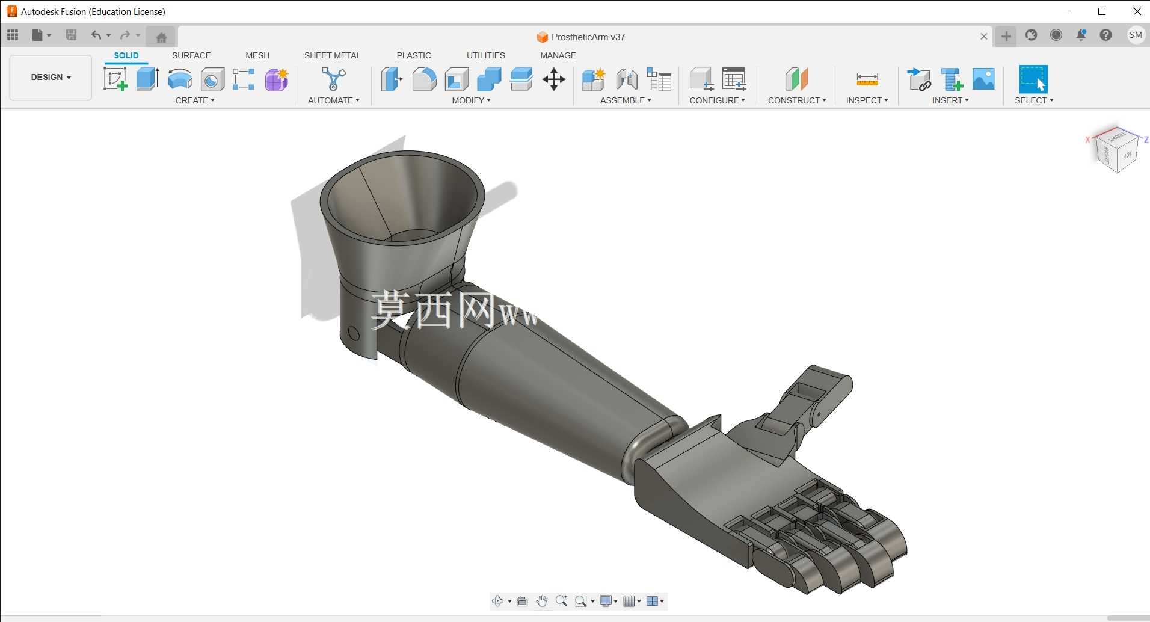This screenshot has height=622, width=1150.
Task: Switch to the PLASTIC tab
Action: (x=414, y=55)
